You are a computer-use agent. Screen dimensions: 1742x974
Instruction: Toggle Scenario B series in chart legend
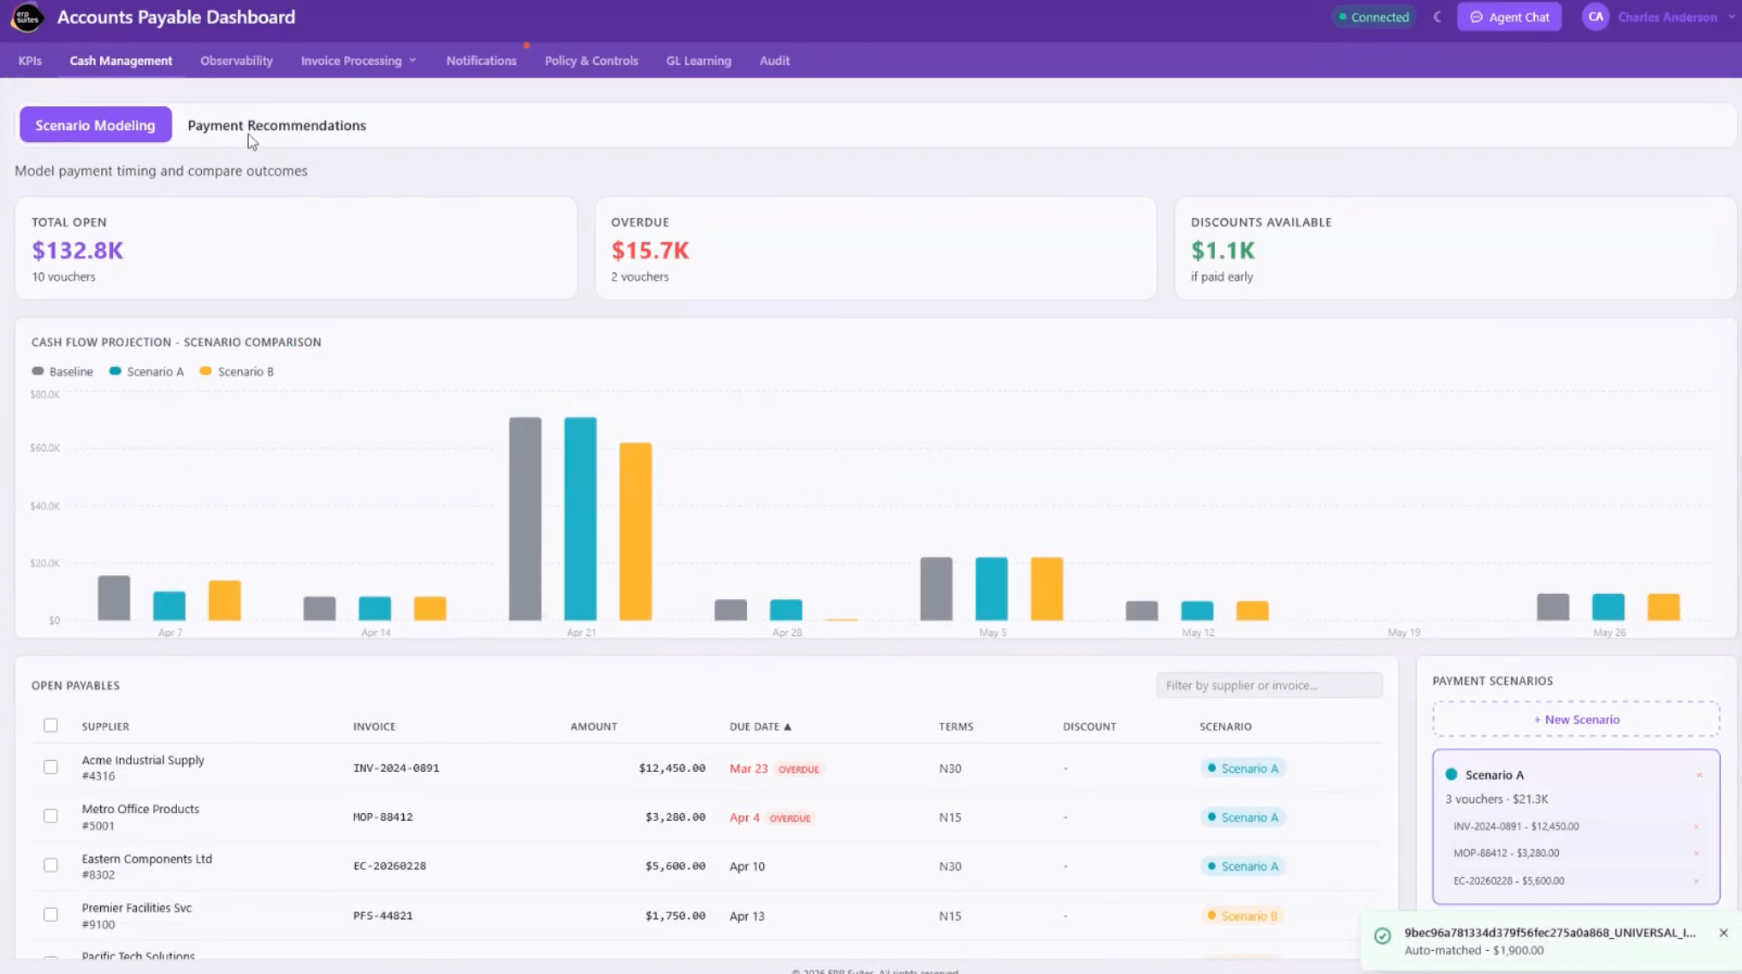point(237,371)
